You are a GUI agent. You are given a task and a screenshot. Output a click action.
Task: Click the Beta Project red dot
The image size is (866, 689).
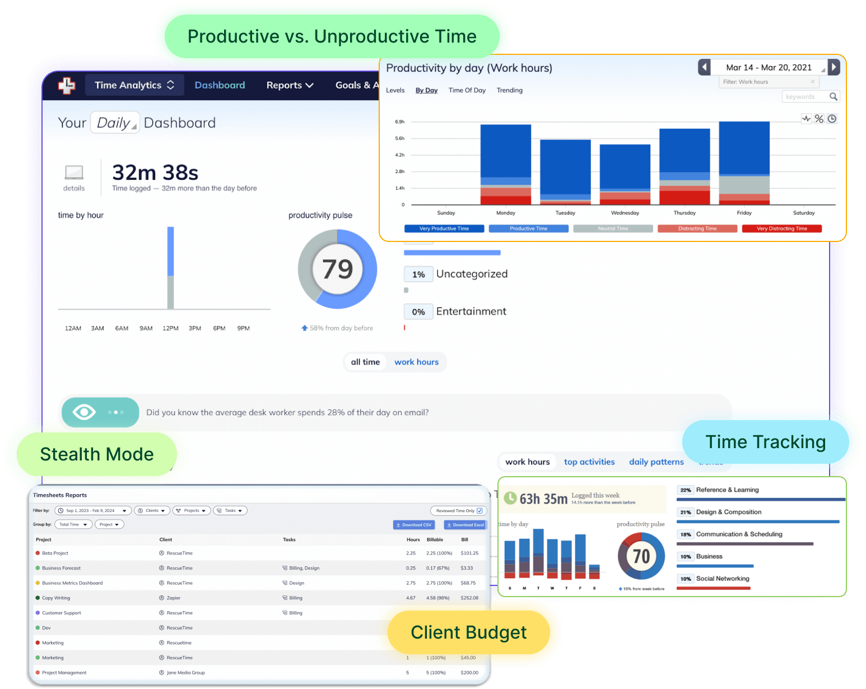[38, 553]
